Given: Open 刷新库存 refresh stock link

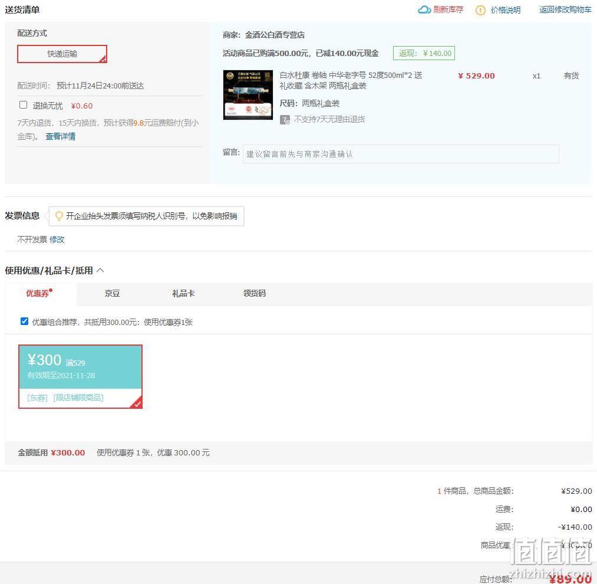Looking at the screenshot, I should [x=448, y=9].
